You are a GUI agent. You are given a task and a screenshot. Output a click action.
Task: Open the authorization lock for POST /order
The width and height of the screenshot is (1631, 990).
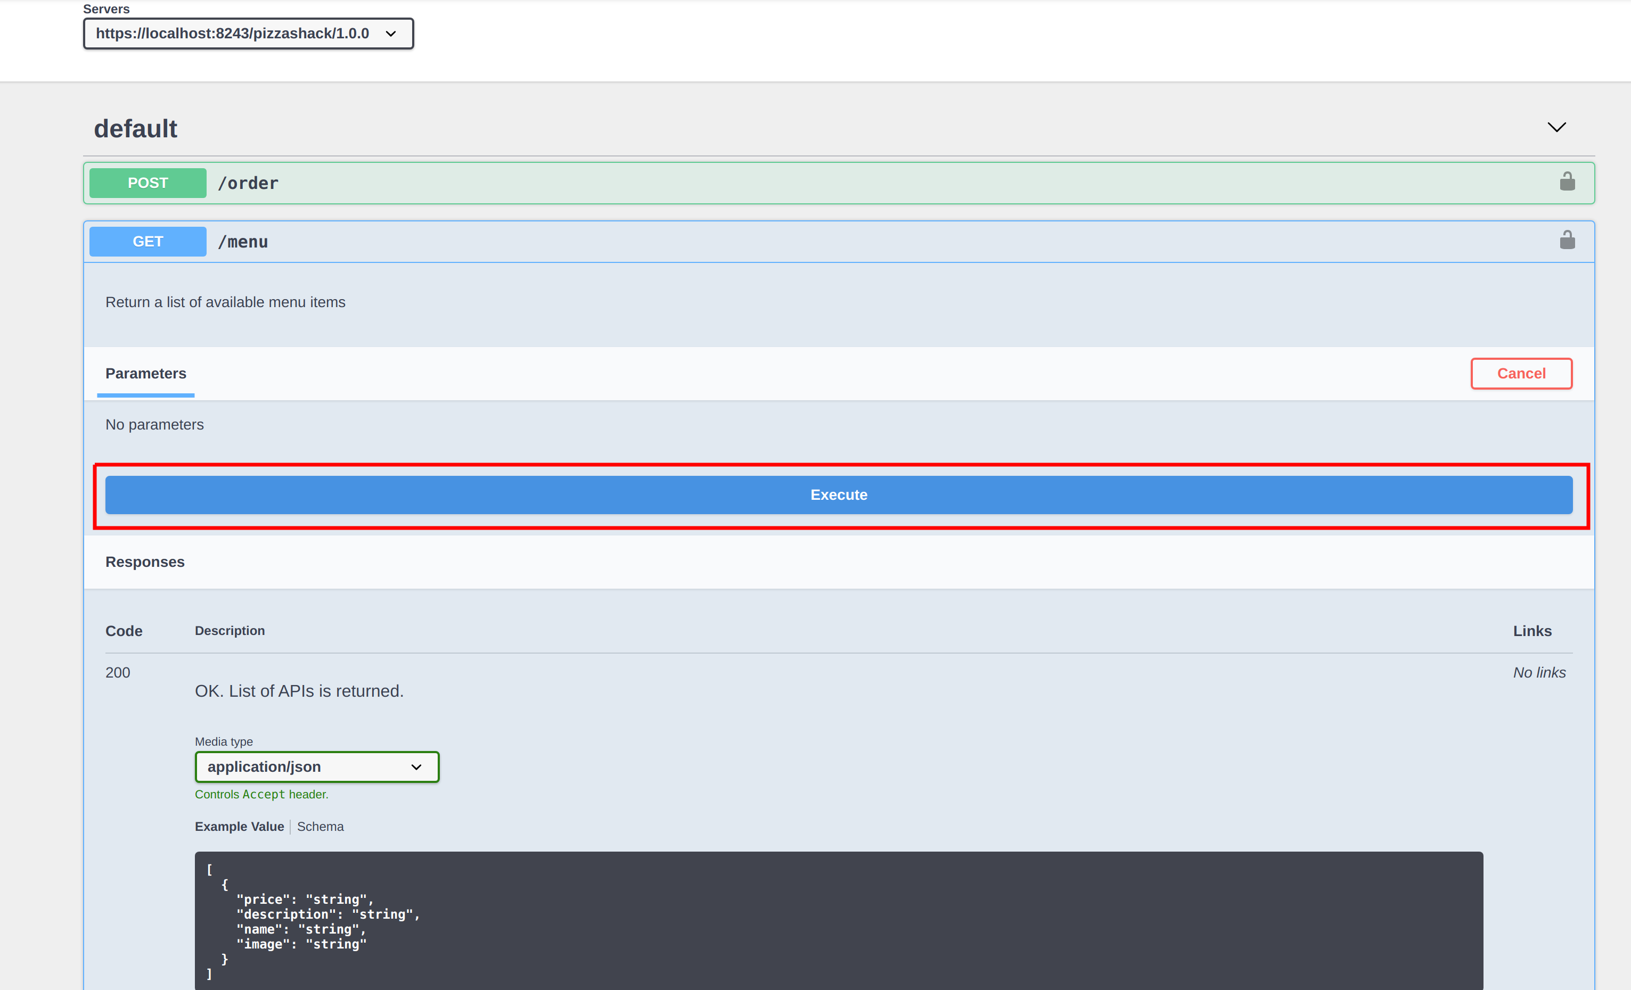1568,180
